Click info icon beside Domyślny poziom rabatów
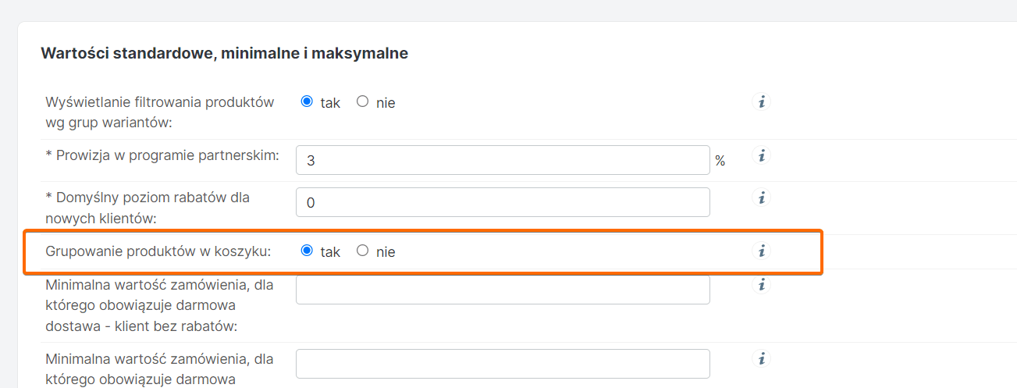This screenshot has height=388, width=1017. pyautogui.click(x=762, y=198)
